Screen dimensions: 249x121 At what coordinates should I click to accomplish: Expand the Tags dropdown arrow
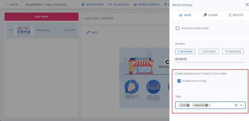(x=241, y=105)
